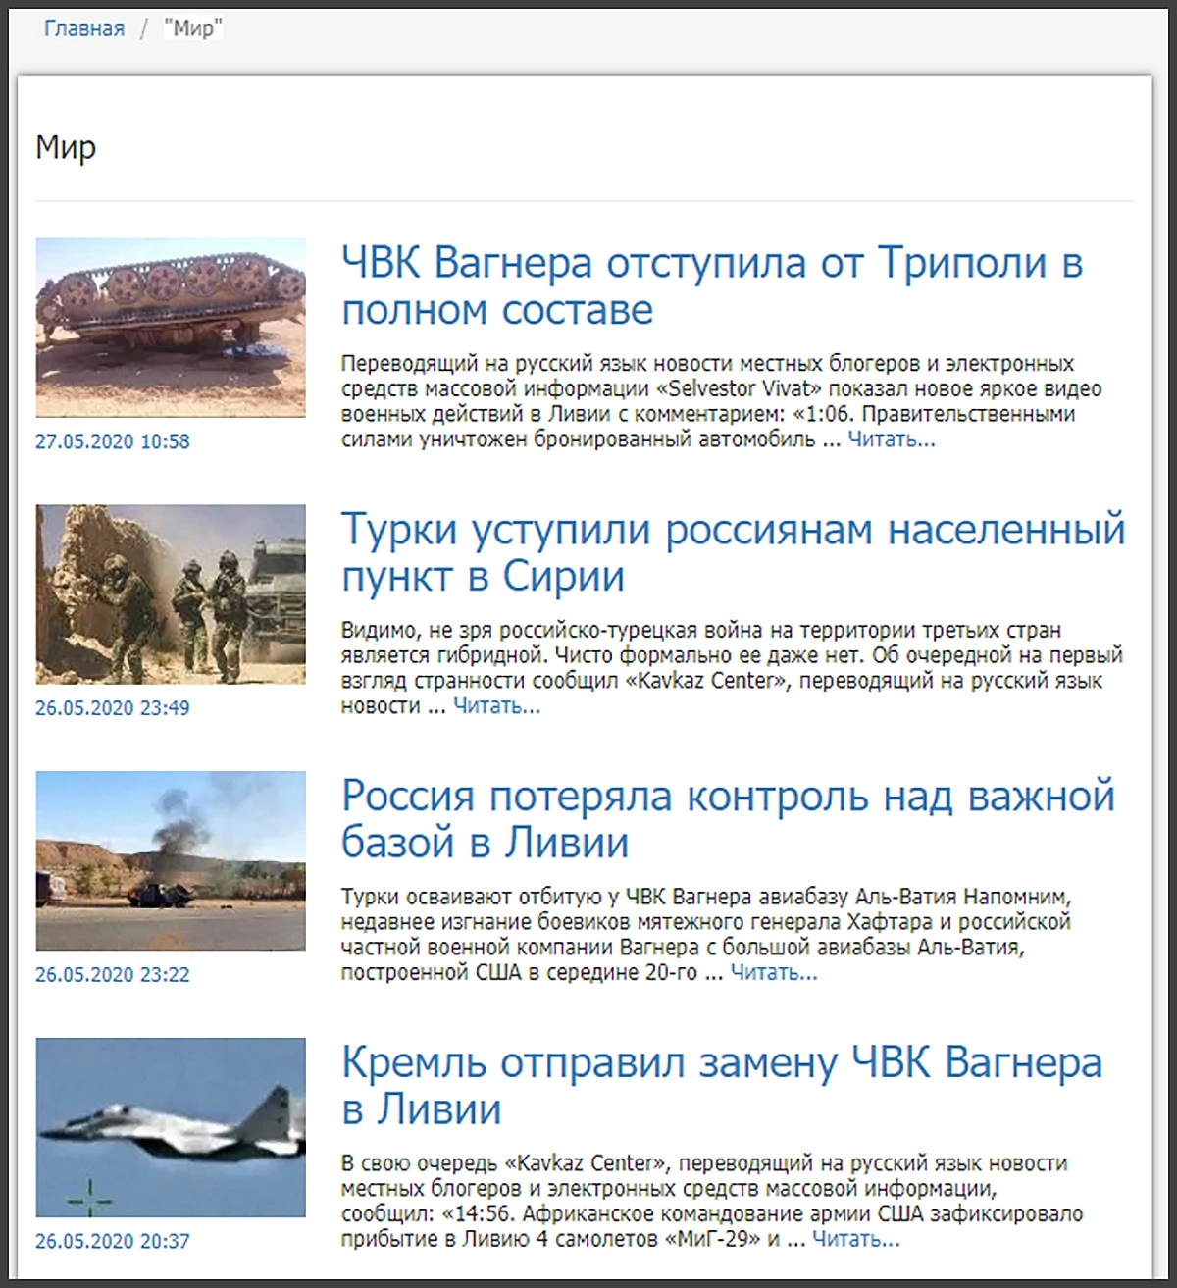Open headline Турки уступили россиянам населенный пункт
The height and width of the screenshot is (1288, 1177).
click(x=732, y=552)
